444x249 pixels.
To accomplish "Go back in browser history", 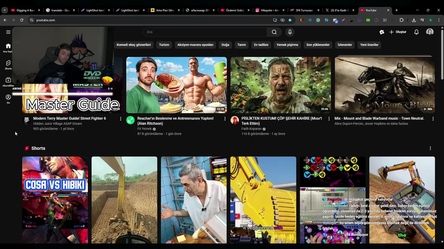I will [5, 20].
